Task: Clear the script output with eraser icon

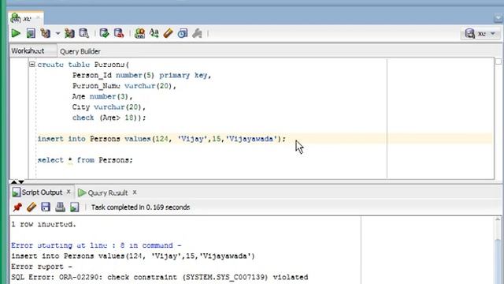Action: click(x=31, y=207)
